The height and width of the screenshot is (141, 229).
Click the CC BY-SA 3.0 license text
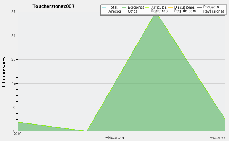(x=217, y=138)
